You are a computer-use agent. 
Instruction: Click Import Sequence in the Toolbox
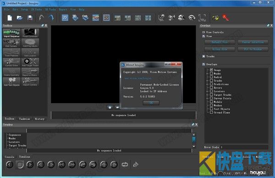(12, 33)
